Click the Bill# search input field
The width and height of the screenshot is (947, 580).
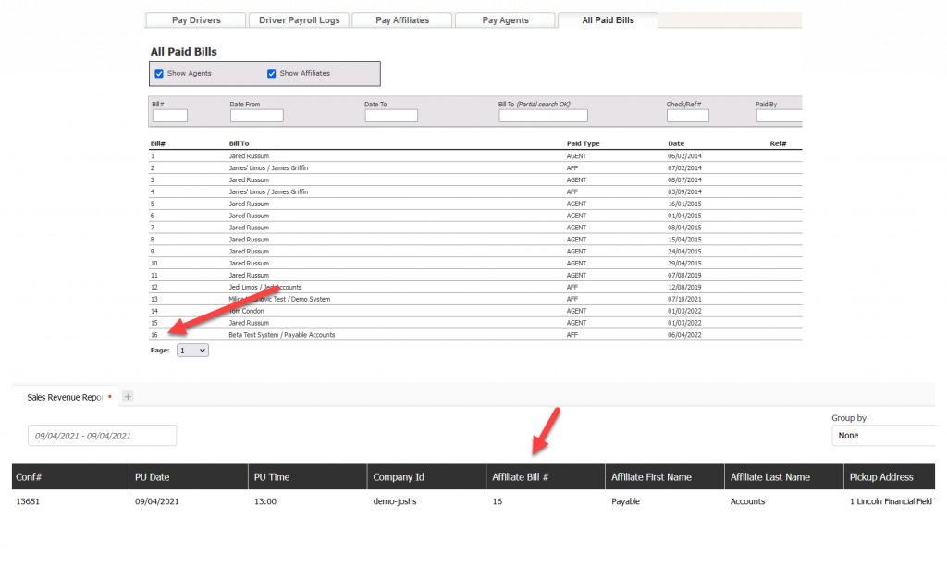(169, 116)
